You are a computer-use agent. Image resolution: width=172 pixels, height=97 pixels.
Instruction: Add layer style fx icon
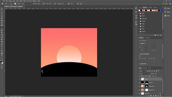pyautogui.click(x=148, y=96)
